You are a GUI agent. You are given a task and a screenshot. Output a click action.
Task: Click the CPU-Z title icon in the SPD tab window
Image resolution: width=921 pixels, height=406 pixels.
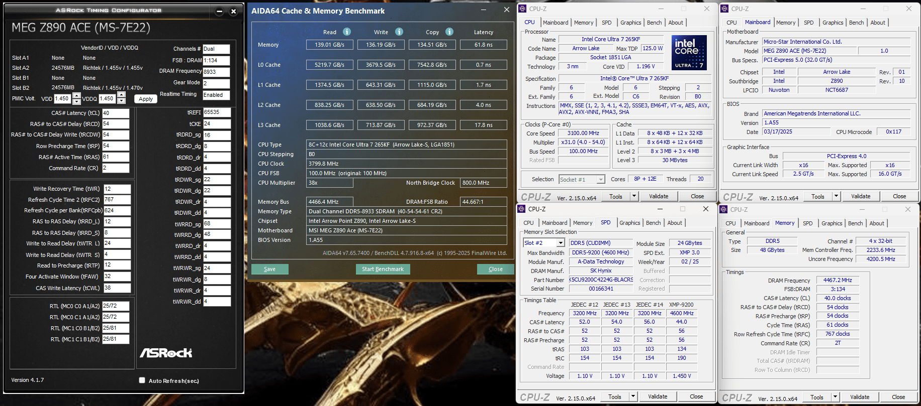[522, 209]
